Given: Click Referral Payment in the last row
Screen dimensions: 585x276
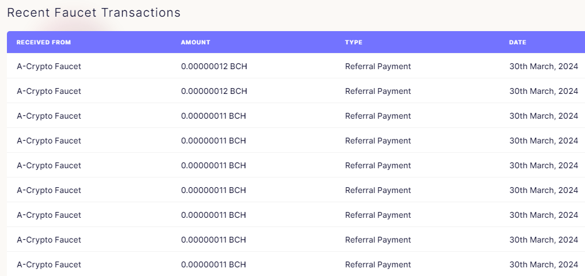Looking at the screenshot, I should (x=378, y=264).
